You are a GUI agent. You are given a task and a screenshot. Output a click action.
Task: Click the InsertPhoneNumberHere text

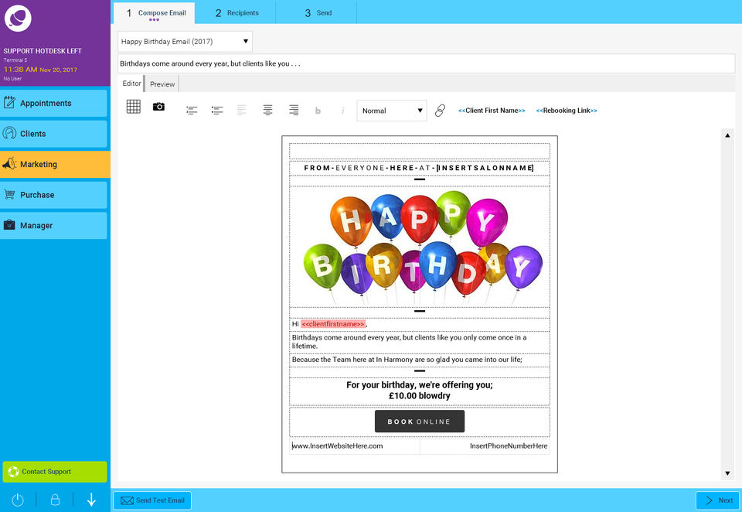[509, 445]
